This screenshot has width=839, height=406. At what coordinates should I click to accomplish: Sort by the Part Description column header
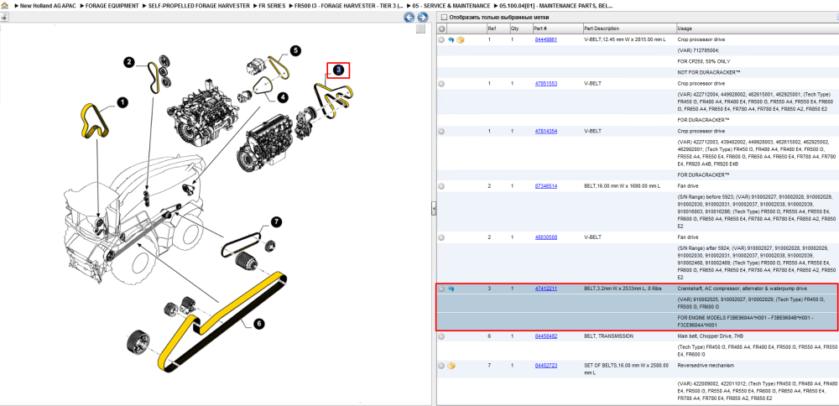(x=629, y=29)
